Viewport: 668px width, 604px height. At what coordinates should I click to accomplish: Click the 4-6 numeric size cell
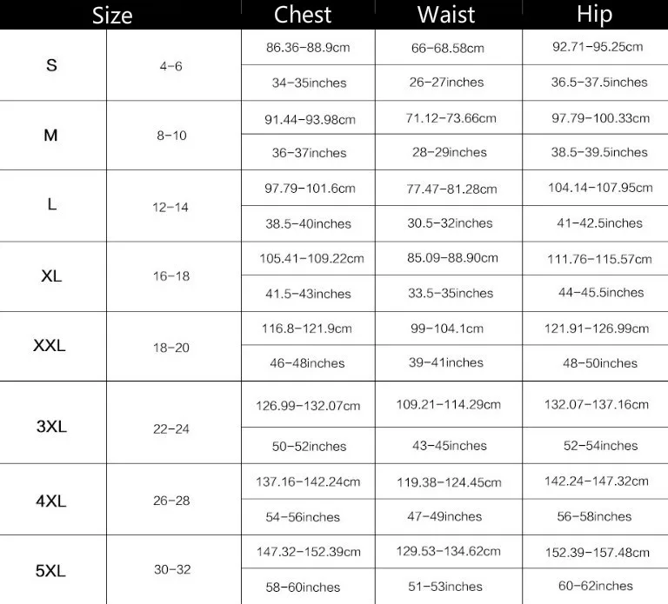(x=170, y=66)
